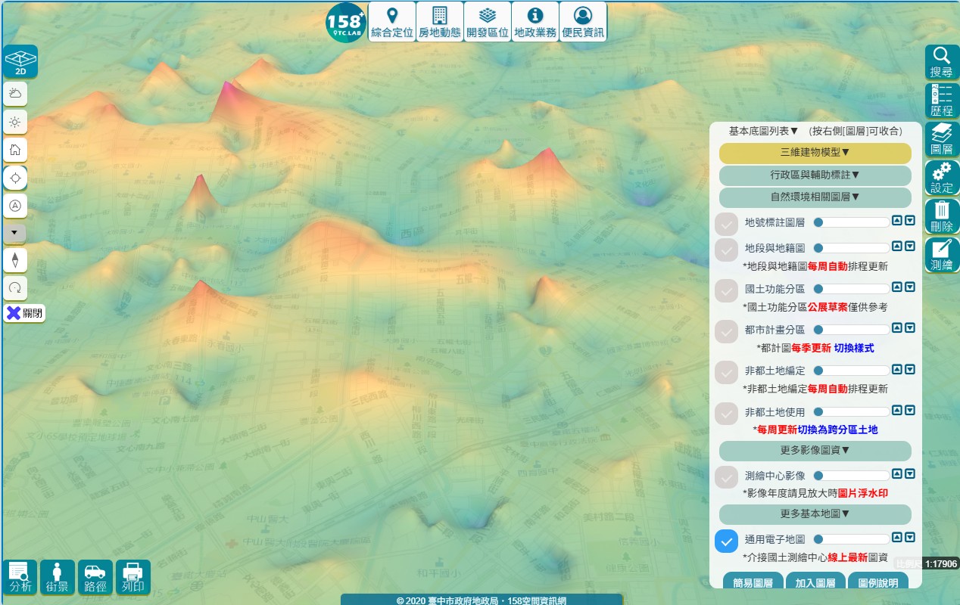
Task: Expand the small black triangle toolbar dropdown
Action: pyautogui.click(x=14, y=233)
